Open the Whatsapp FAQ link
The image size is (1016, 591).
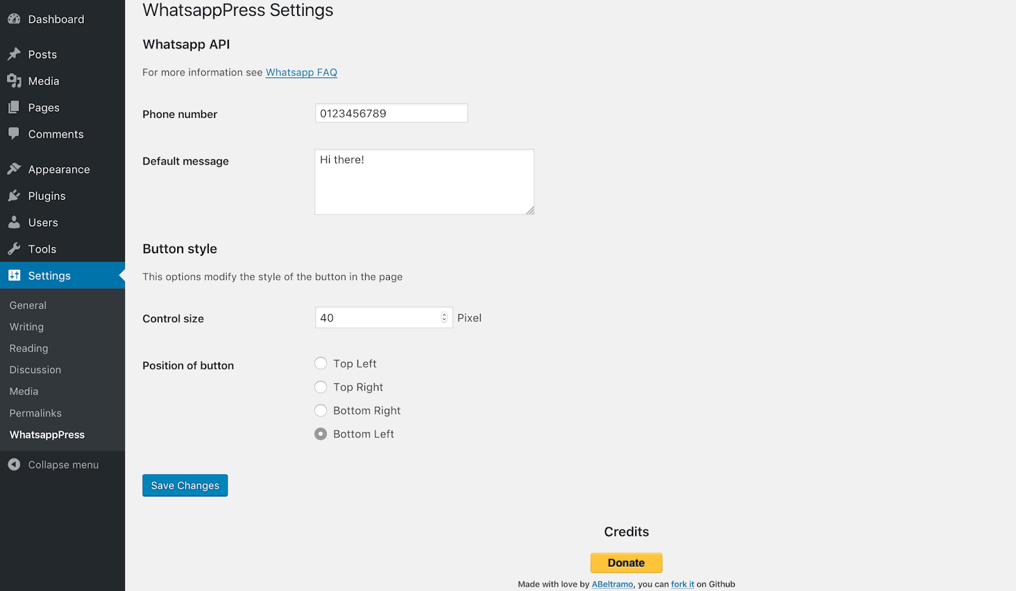pos(301,72)
